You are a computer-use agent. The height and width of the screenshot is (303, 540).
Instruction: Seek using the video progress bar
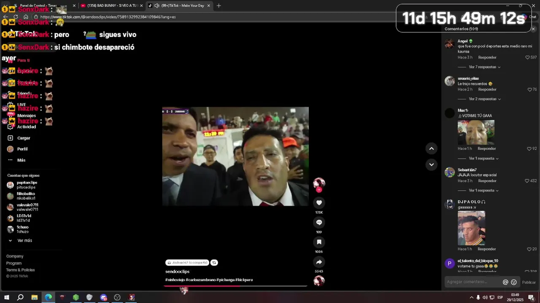click(235, 286)
